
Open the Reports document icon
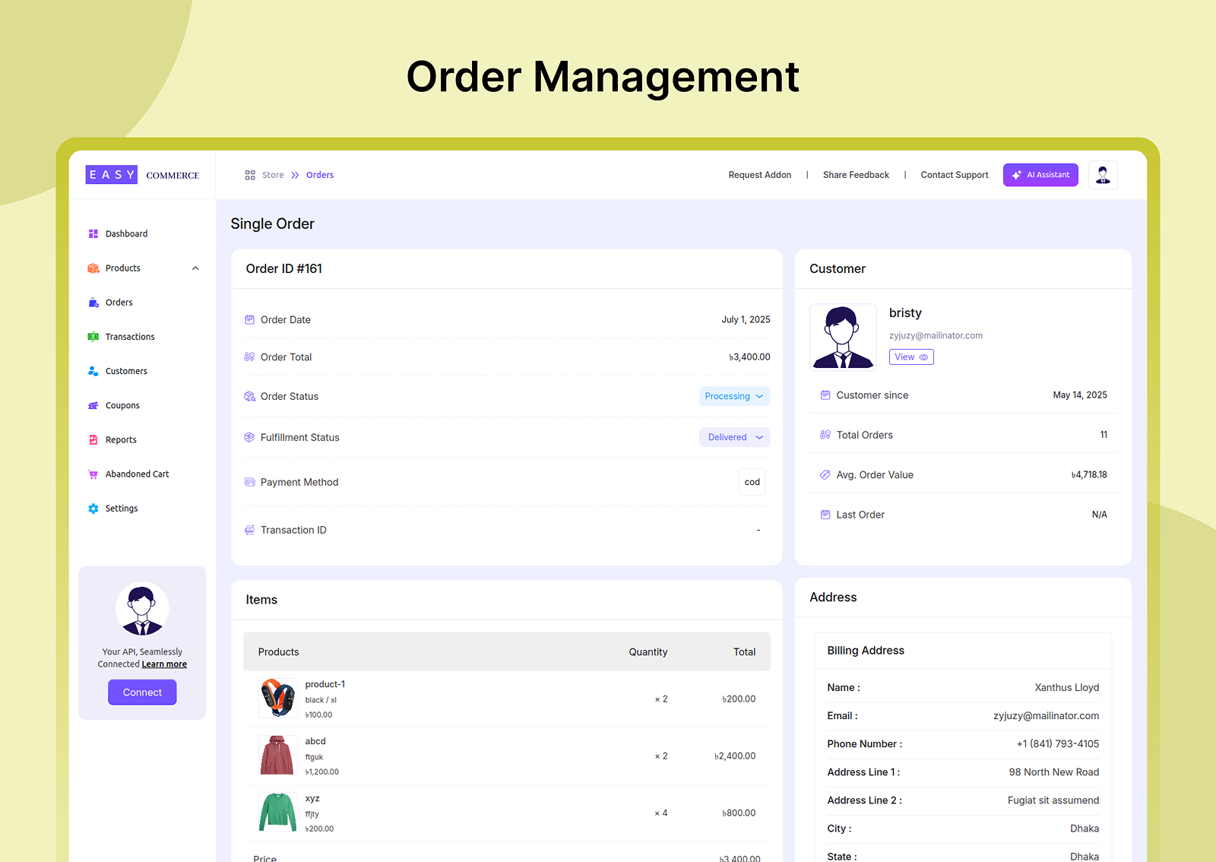pyautogui.click(x=93, y=440)
